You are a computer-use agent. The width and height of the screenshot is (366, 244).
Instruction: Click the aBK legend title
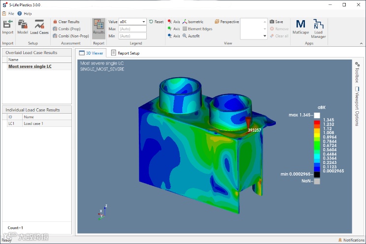pyautogui.click(x=321, y=107)
